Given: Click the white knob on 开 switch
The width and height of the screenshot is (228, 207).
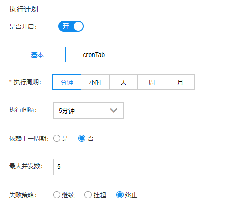Looking at the screenshot, I should click(x=78, y=26).
